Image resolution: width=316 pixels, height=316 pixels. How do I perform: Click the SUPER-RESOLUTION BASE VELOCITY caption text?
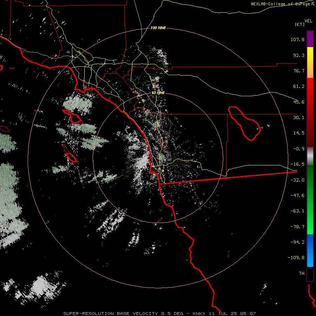[x=111, y=314]
